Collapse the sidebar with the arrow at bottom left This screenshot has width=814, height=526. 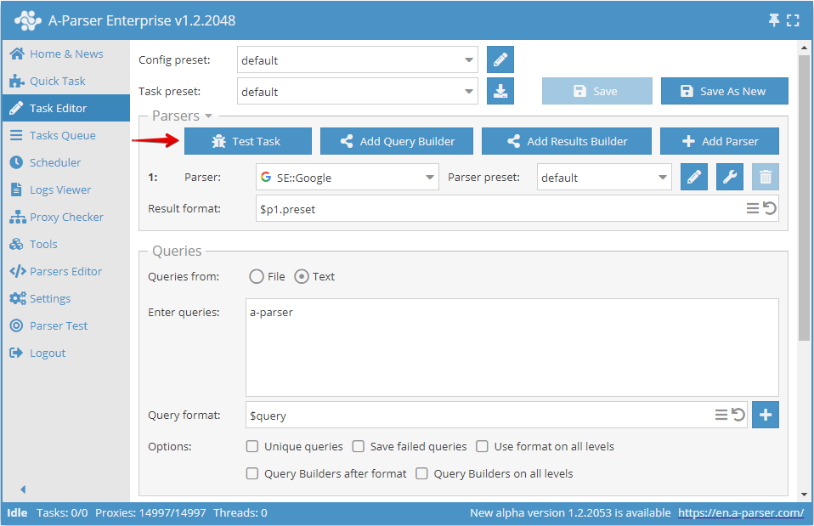coord(22,489)
